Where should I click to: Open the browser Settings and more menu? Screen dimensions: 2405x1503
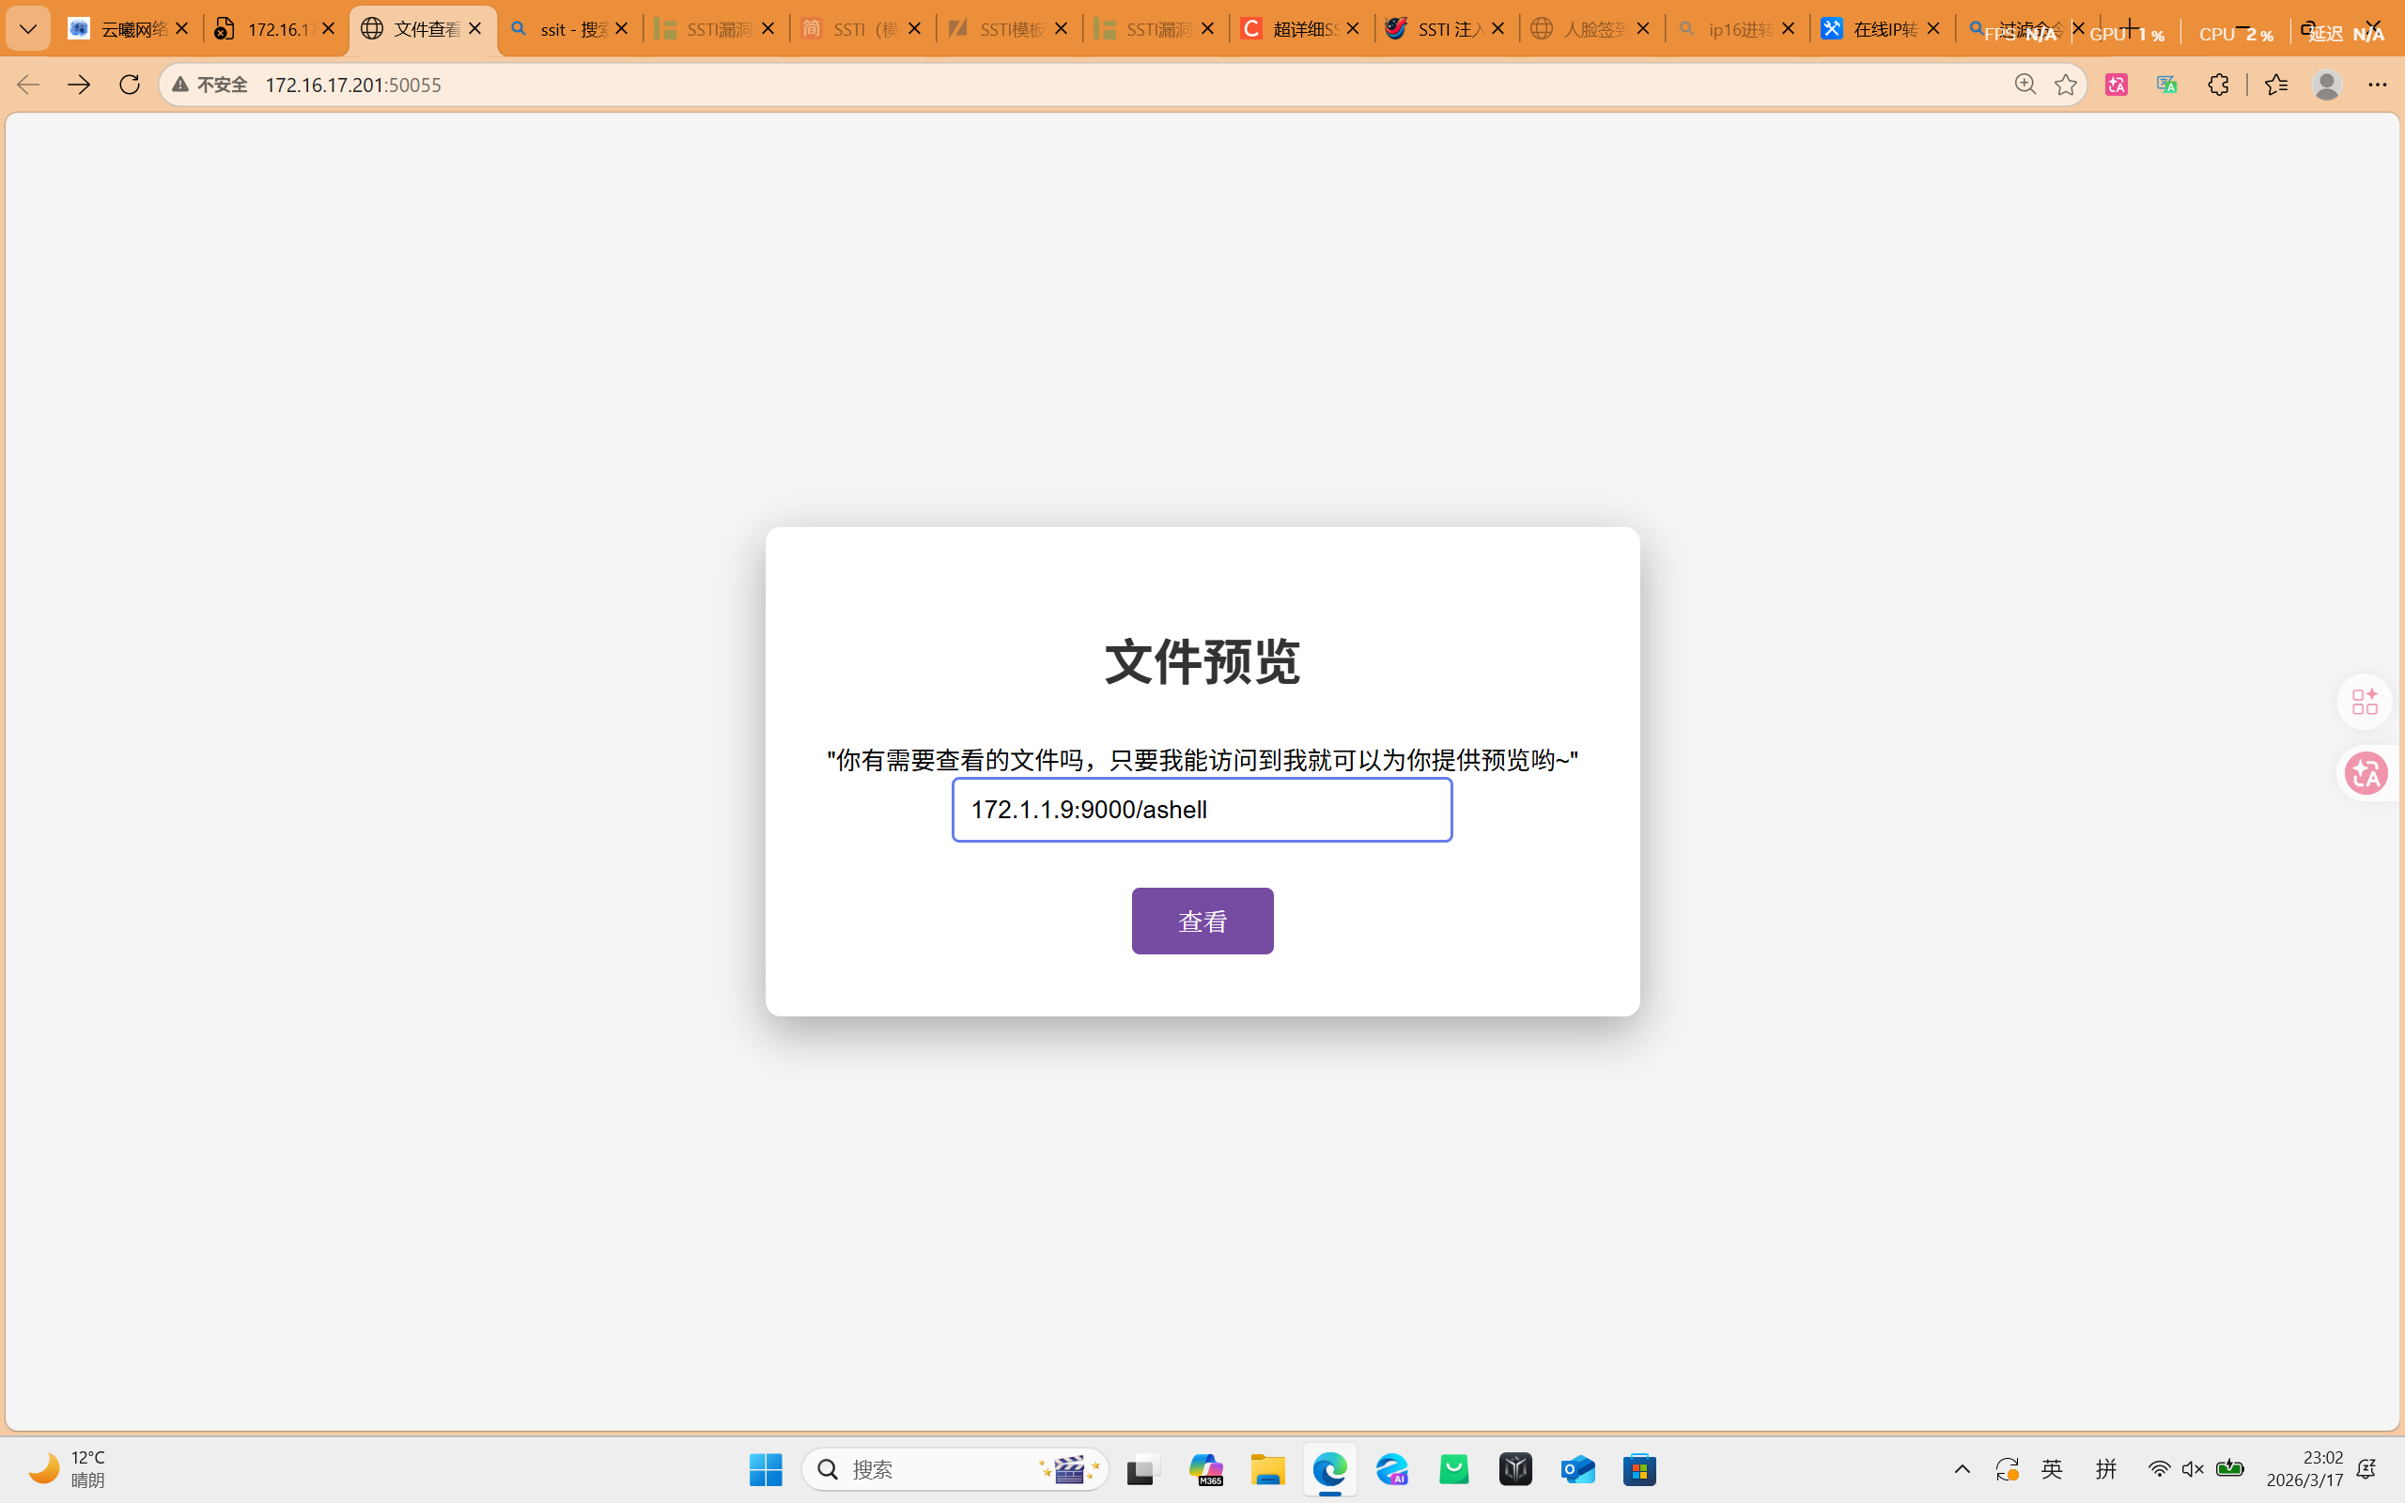[x=2376, y=85]
